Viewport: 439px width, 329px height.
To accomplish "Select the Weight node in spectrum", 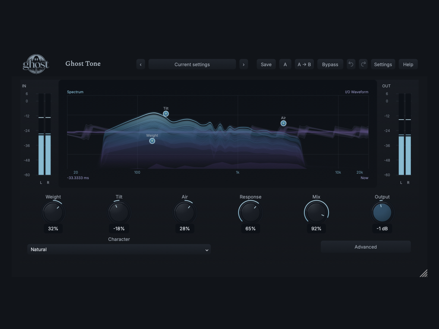I will pyautogui.click(x=152, y=141).
